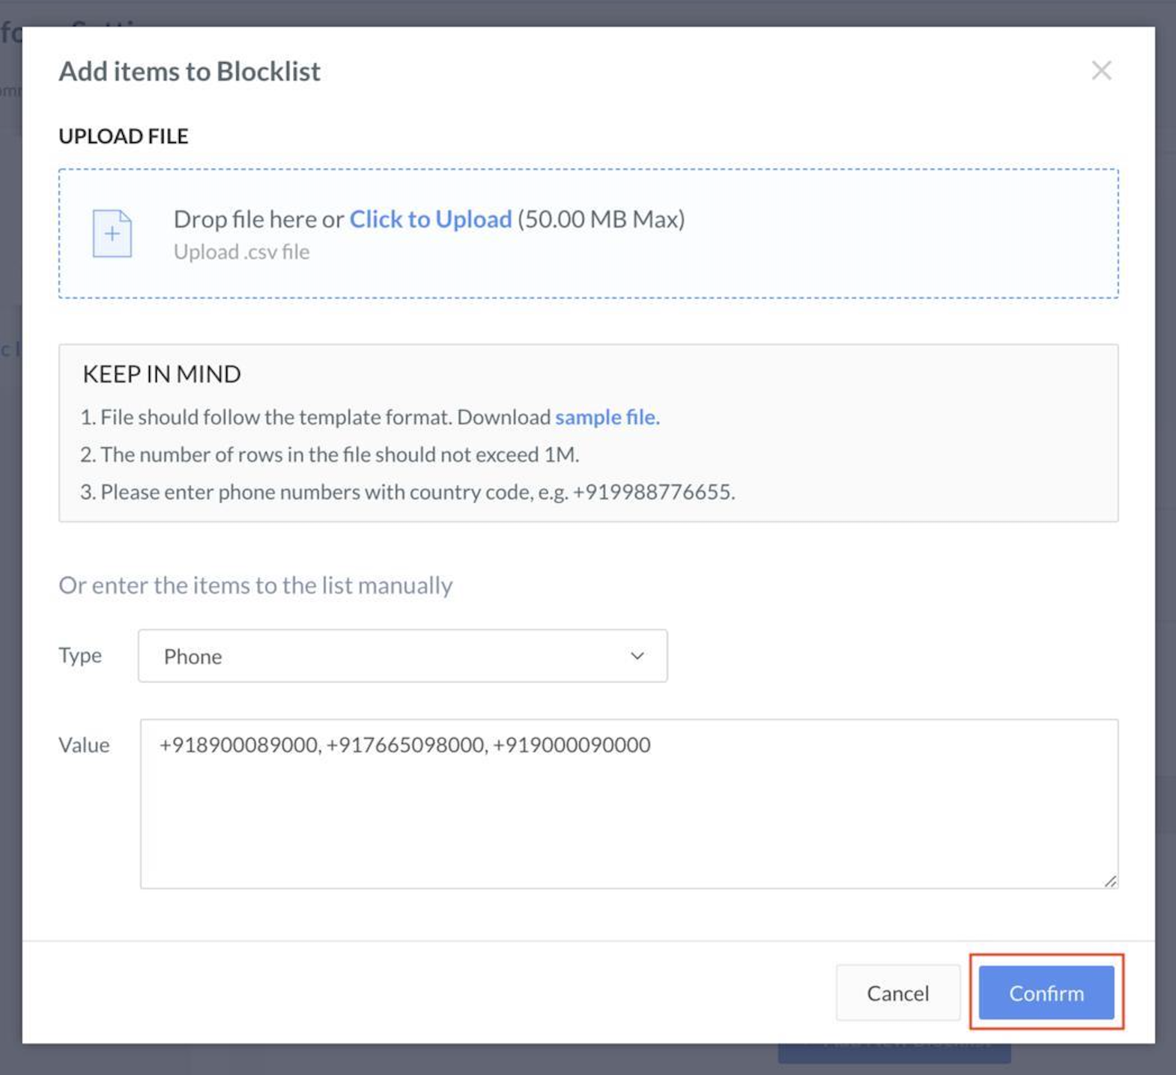This screenshot has width=1176, height=1075.
Task: Click the country code phone number instruction
Action: (407, 492)
